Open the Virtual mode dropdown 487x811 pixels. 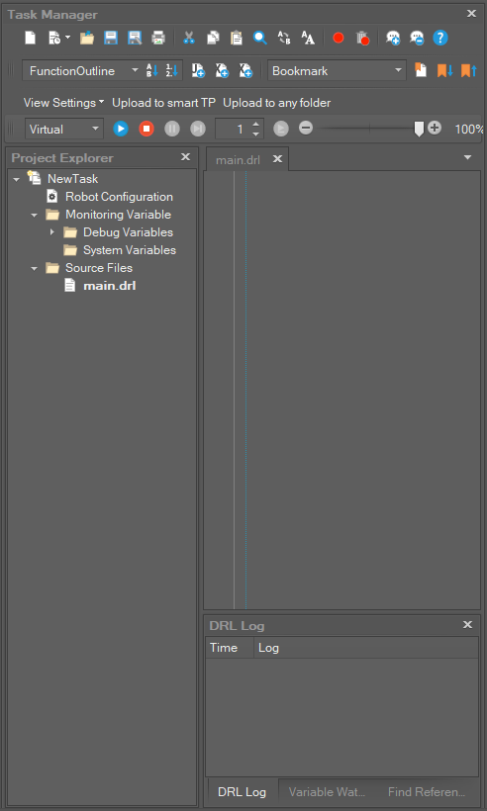tap(64, 129)
